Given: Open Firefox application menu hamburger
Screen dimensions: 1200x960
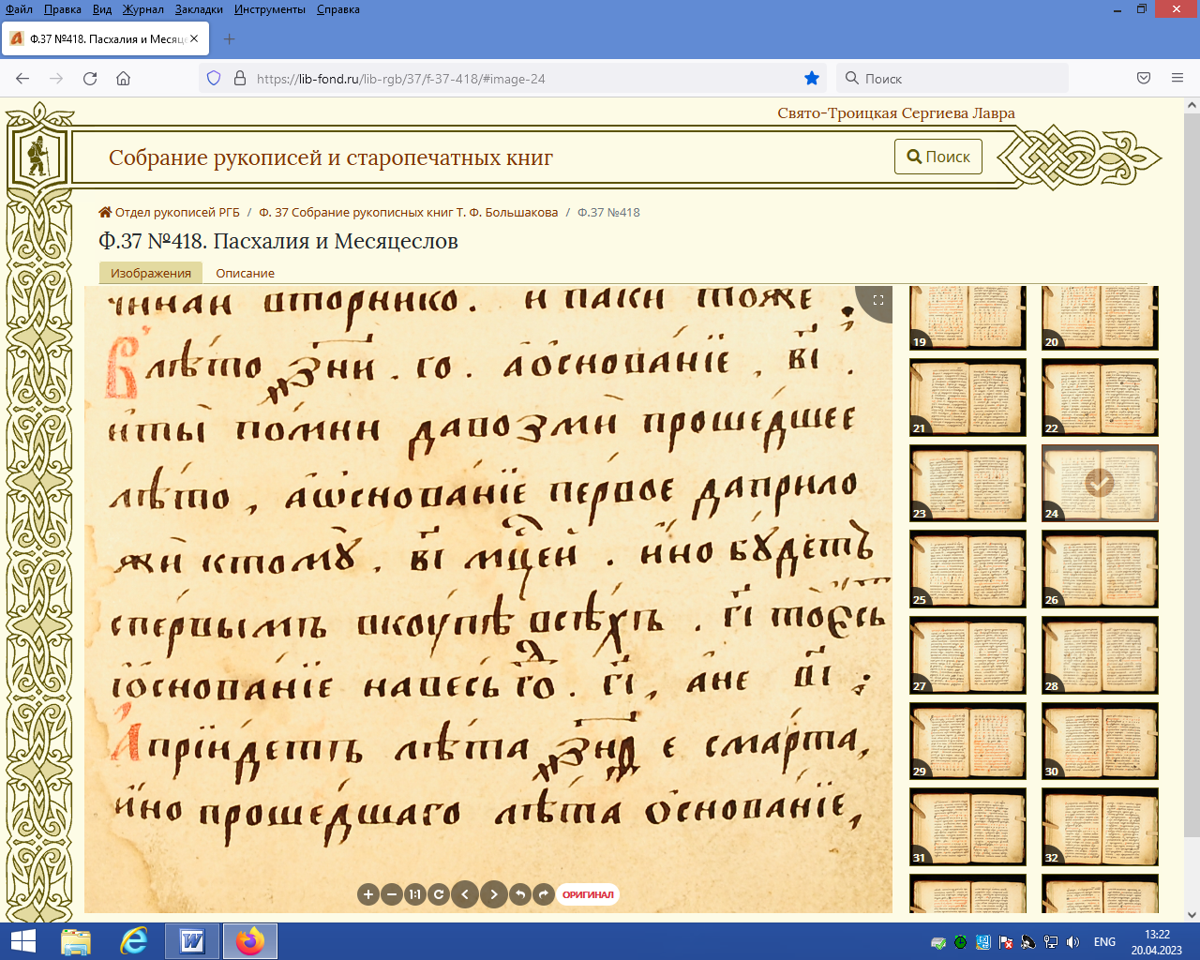Looking at the screenshot, I should coord(1177,79).
